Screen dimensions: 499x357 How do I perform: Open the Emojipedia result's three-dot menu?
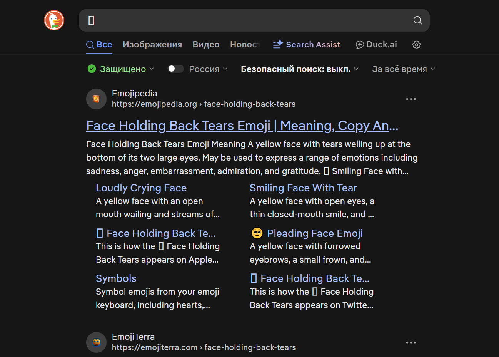[411, 99]
